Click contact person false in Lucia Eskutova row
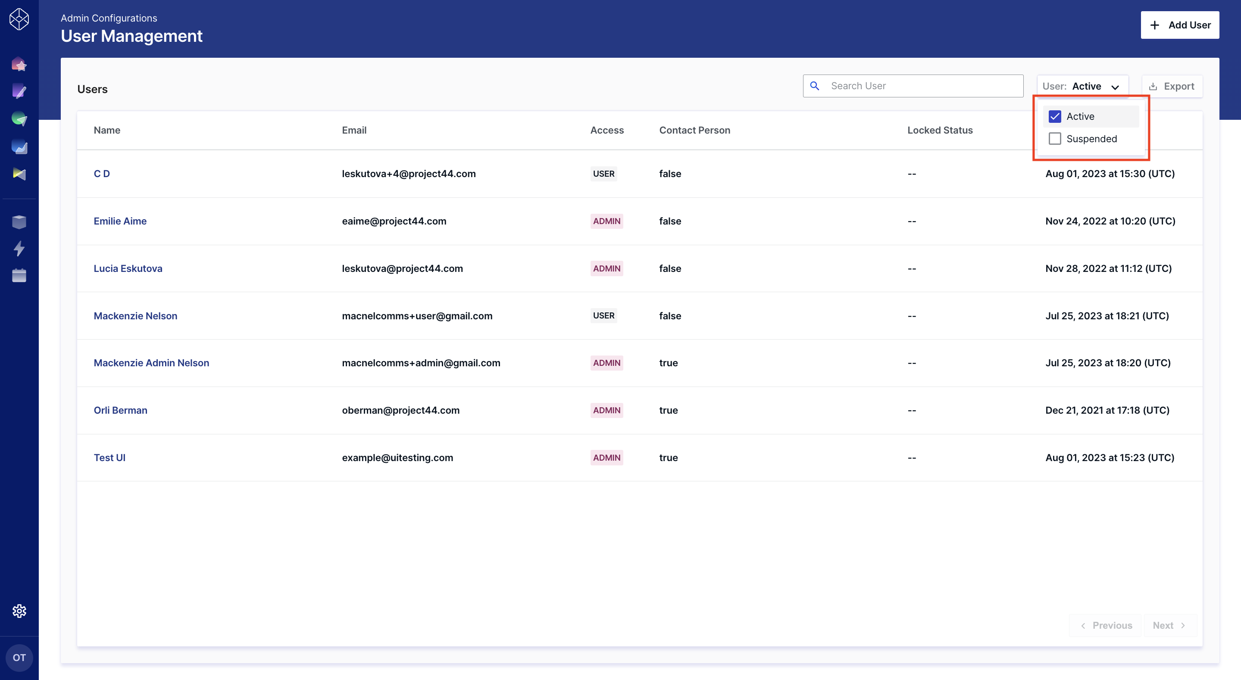 tap(670, 268)
